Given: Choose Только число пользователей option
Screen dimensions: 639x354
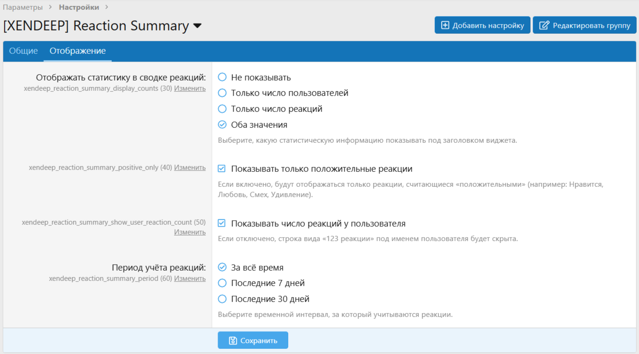Looking at the screenshot, I should pyautogui.click(x=223, y=93).
